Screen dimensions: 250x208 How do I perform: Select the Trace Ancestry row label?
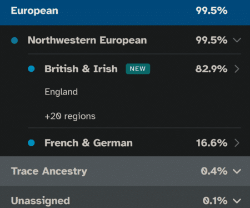tap(49, 171)
